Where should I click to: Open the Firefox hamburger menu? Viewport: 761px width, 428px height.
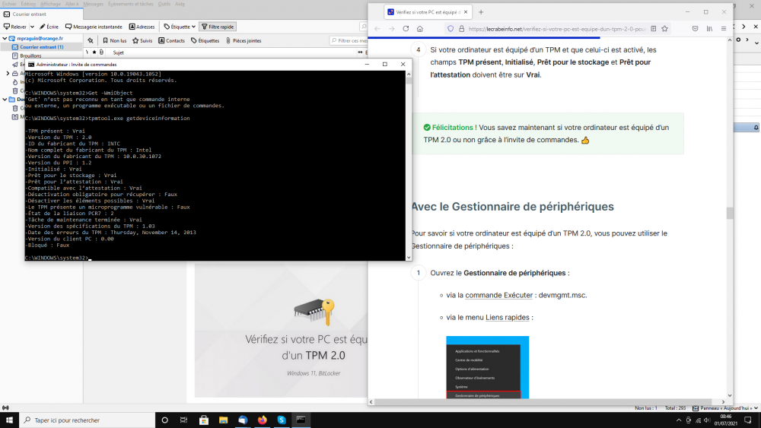coord(724,29)
